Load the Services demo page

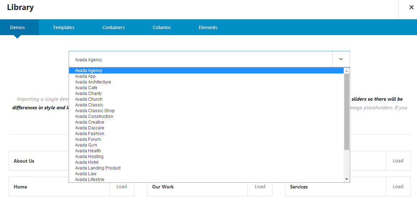click(398, 187)
